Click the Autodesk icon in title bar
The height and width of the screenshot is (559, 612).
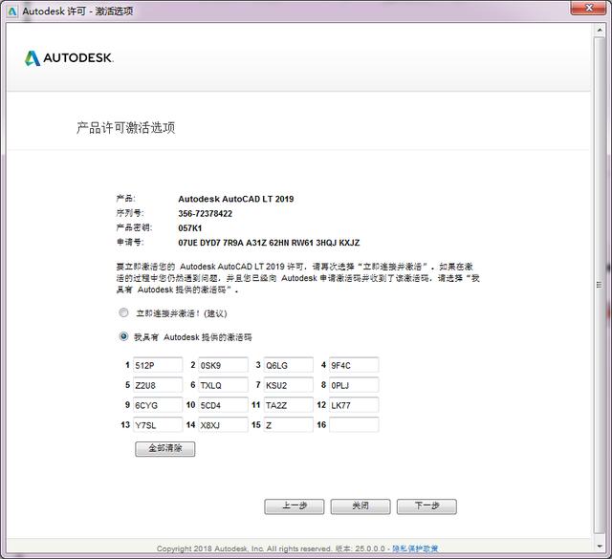12,11
